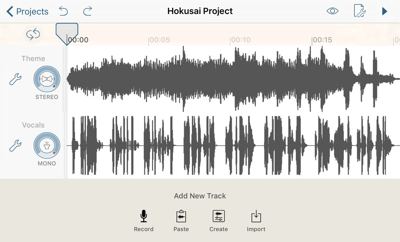The width and height of the screenshot is (400, 242).
Task: Open the wrench settings for the Vocals track
Action: (15, 145)
